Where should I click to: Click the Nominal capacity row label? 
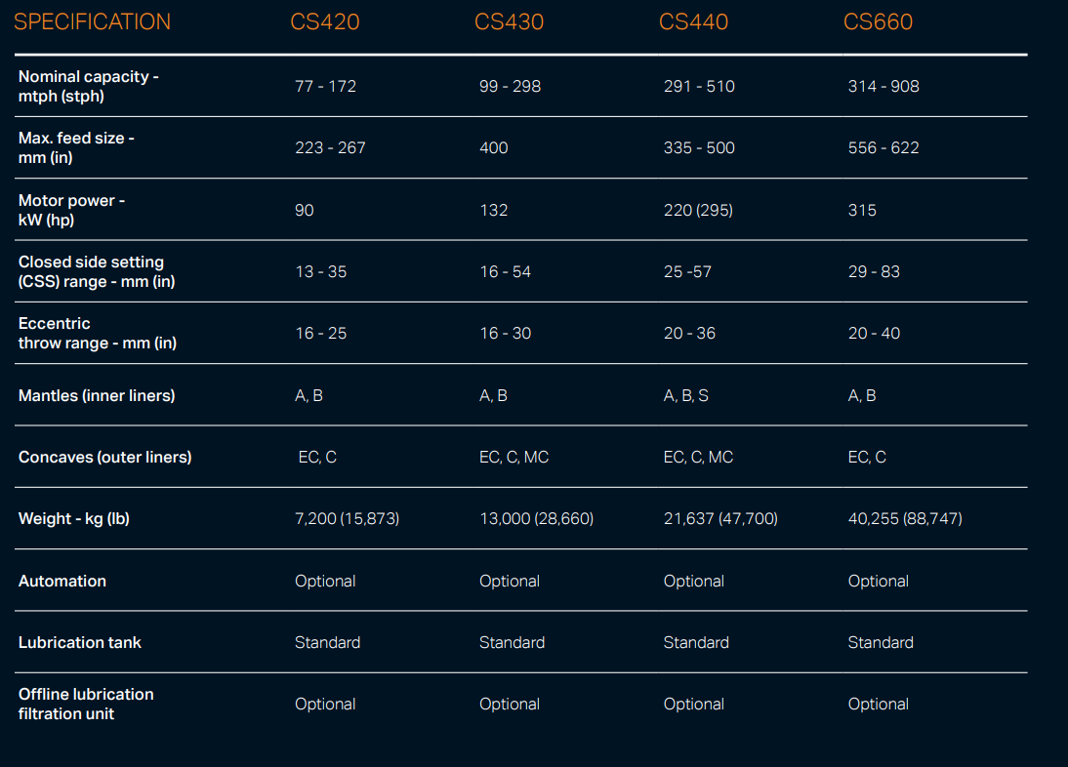(89, 86)
